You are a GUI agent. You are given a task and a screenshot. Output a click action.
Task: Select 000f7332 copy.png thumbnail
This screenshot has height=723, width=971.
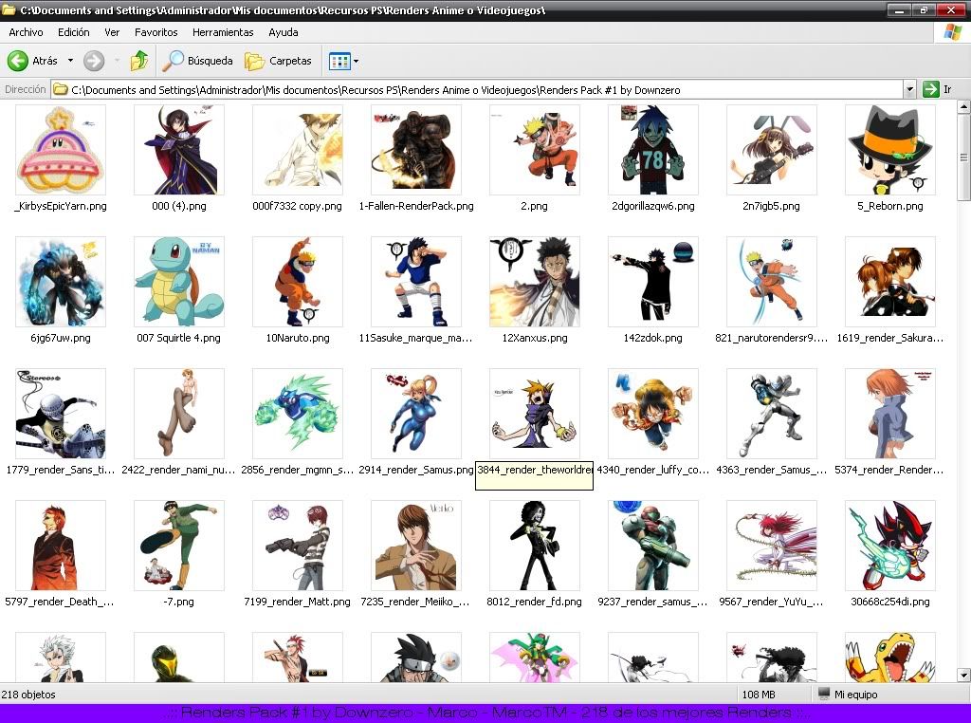coord(297,150)
